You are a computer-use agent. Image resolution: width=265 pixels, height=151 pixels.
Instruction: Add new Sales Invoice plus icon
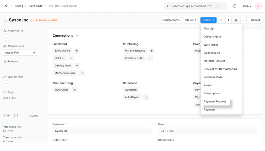[77, 51]
